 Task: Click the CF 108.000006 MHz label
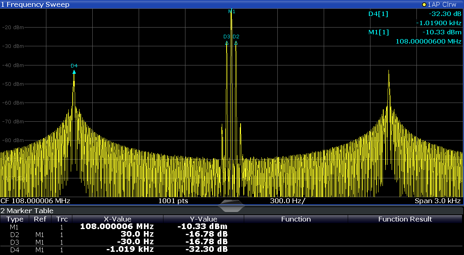point(36,201)
